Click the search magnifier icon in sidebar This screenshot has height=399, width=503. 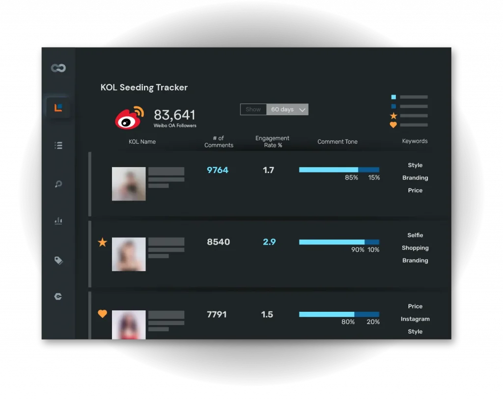click(58, 184)
